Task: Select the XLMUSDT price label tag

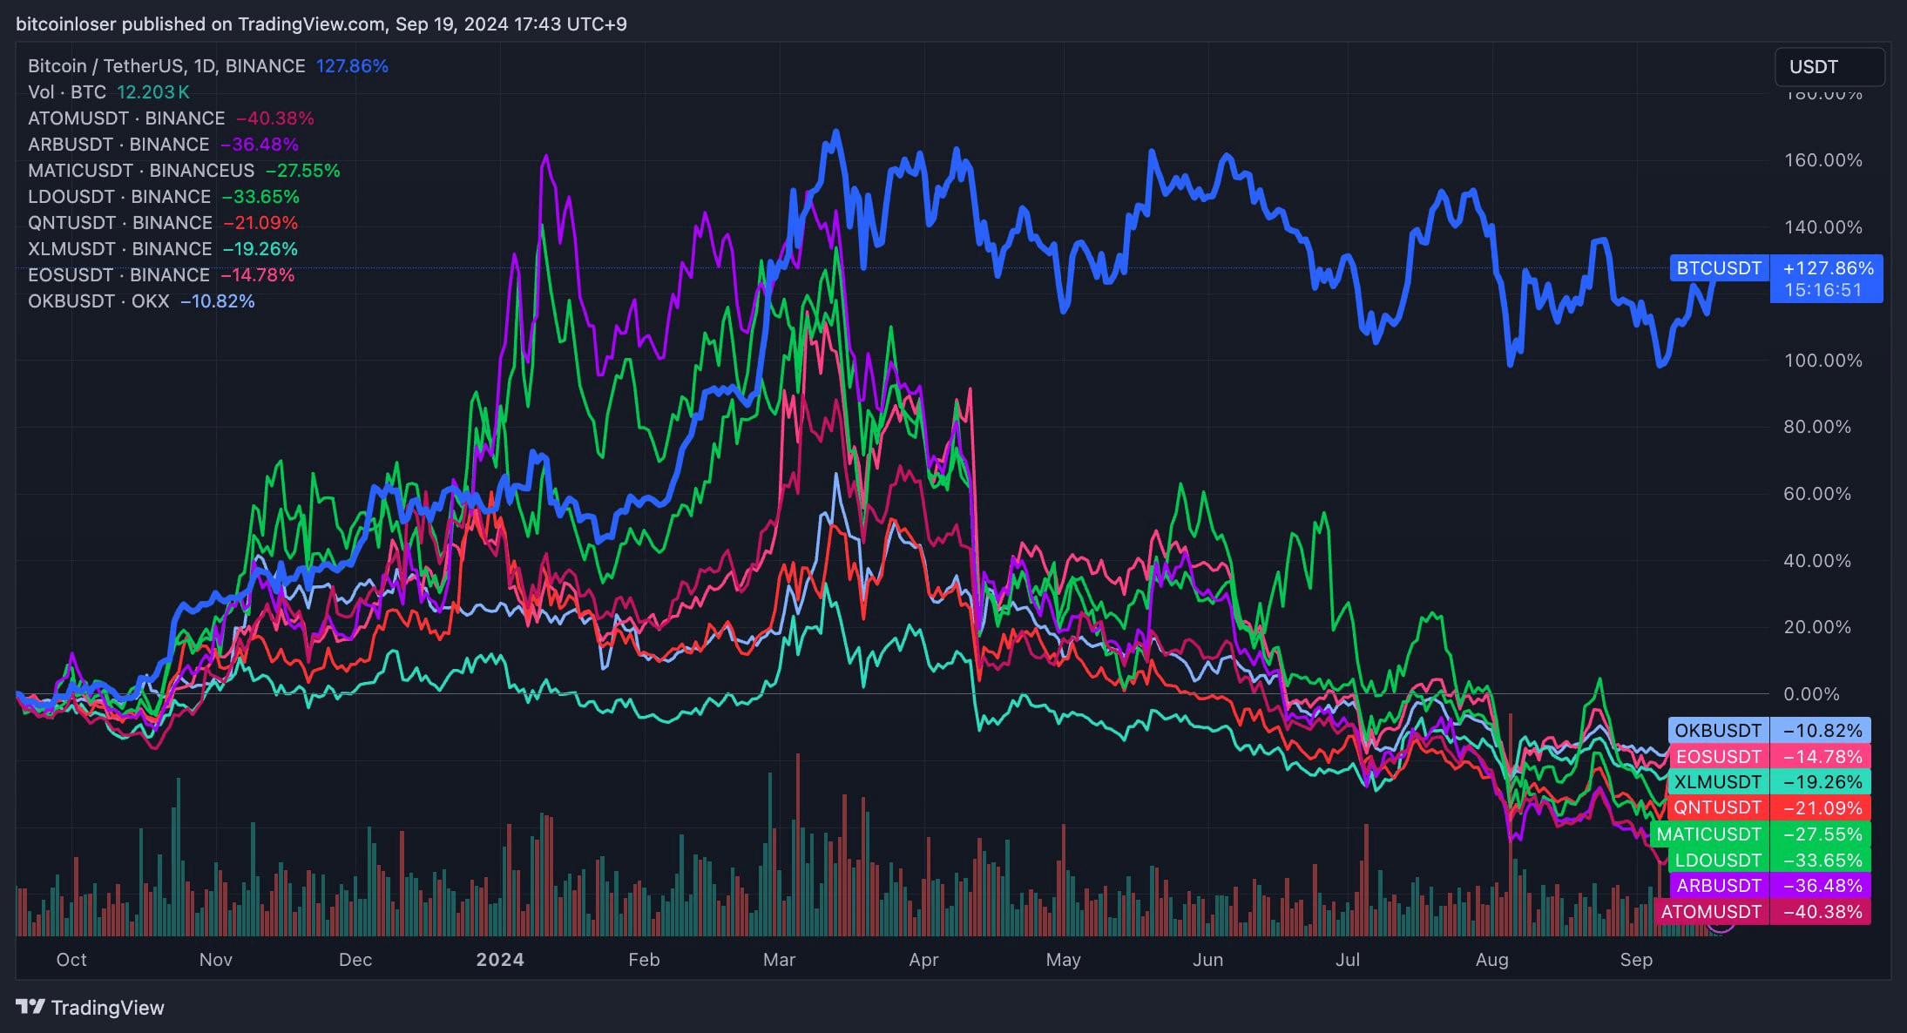Action: click(1769, 782)
